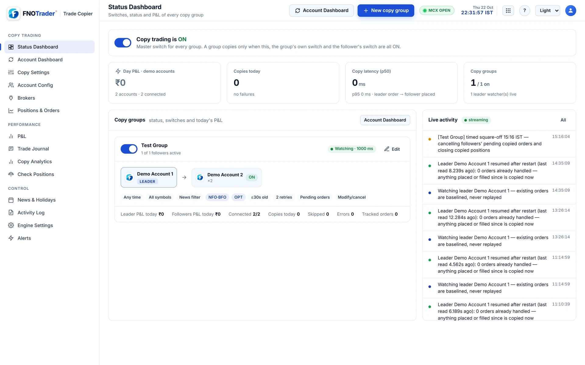Click the News filter chip
Image resolution: width=585 pixels, height=365 pixels.
point(190,197)
